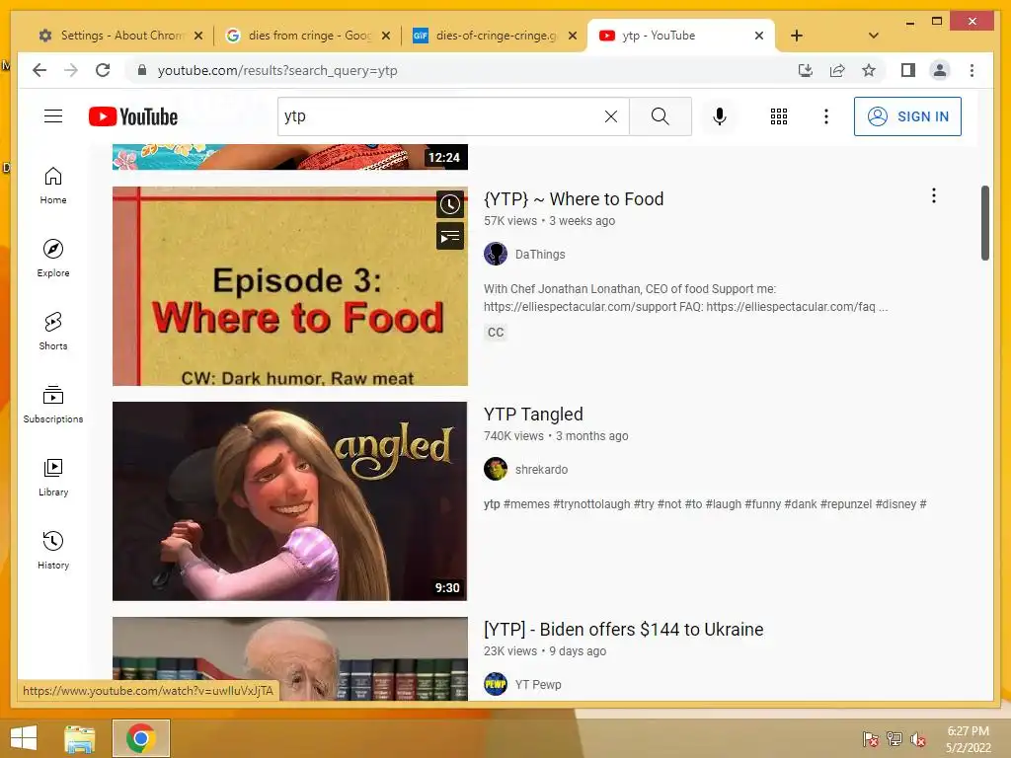
Task: Open the YouTube hamburger guide menu
Action: [x=53, y=116]
